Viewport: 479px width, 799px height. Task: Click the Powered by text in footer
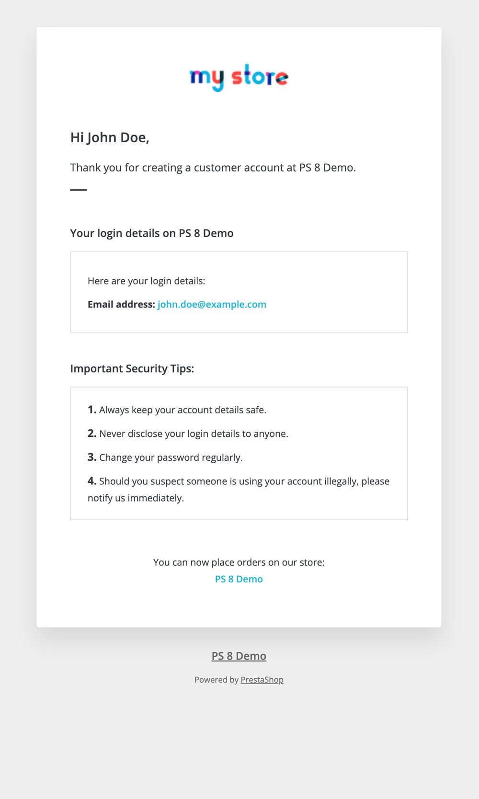click(x=216, y=680)
